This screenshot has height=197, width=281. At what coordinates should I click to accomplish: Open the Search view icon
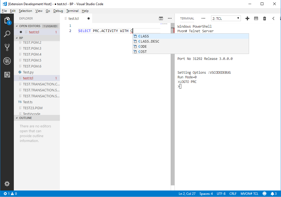coord(7,34)
